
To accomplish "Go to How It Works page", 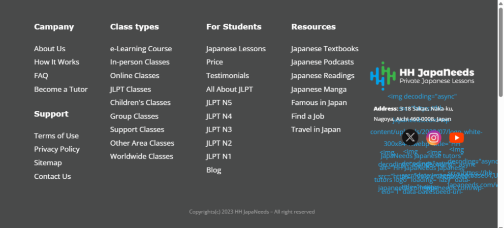I will (x=57, y=62).
